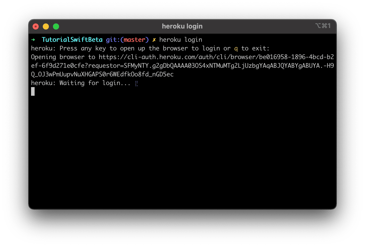Click the yellow ✗ dirty-state marker
The height and width of the screenshot is (247, 365).
[x=154, y=40]
